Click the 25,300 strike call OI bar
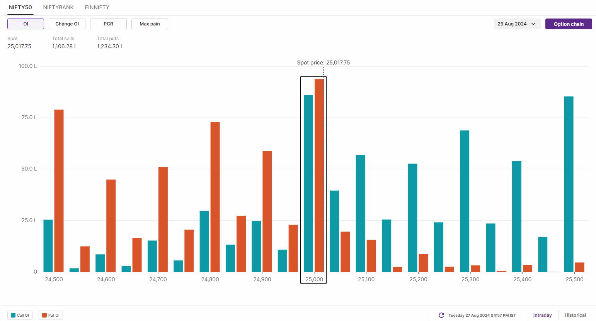This screenshot has width=596, height=321. pyautogui.click(x=465, y=201)
